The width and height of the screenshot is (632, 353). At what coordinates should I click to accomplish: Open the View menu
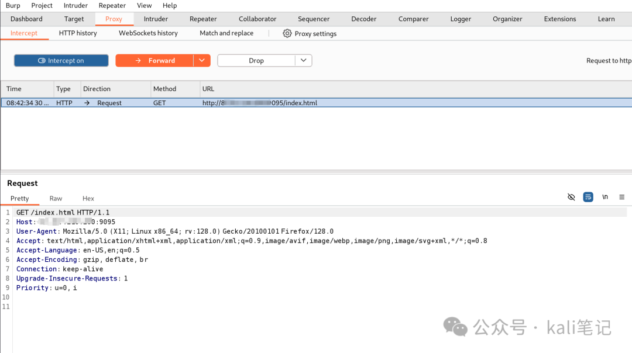[x=145, y=5]
